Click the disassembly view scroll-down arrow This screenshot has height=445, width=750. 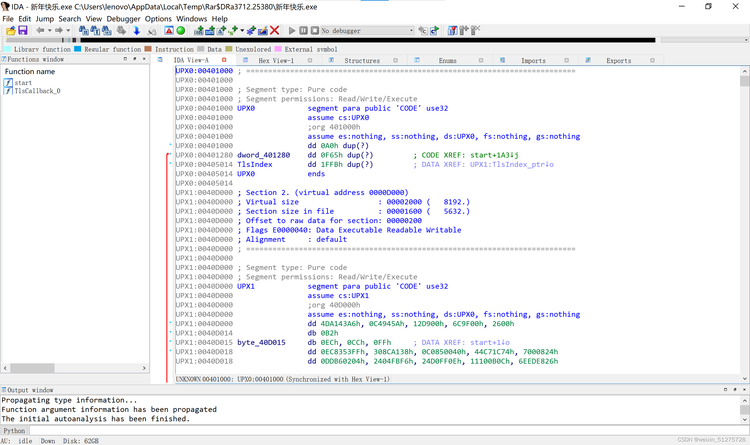745,379
